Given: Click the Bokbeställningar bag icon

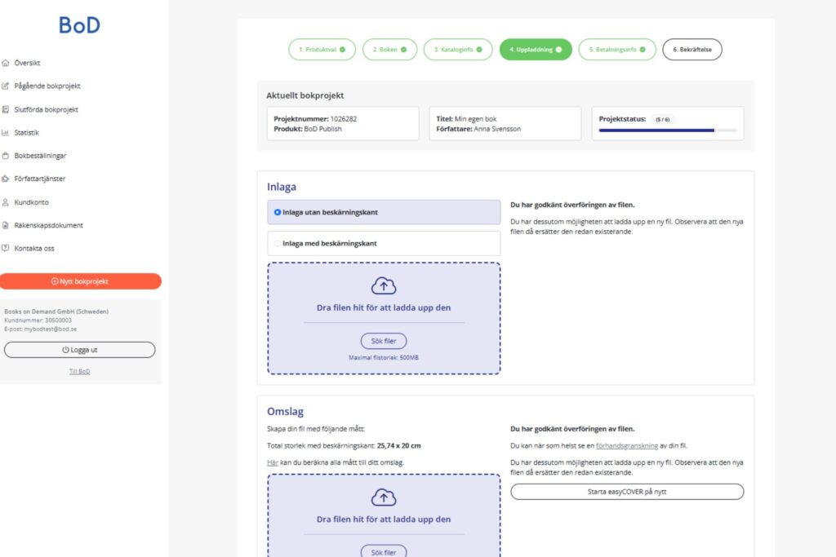Looking at the screenshot, I should (x=6, y=156).
